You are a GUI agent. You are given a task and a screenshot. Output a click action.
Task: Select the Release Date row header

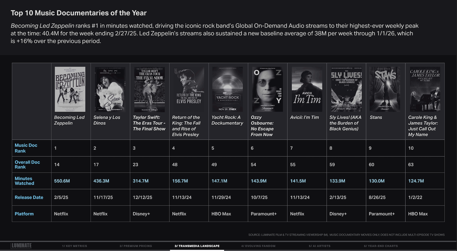[x=29, y=197]
